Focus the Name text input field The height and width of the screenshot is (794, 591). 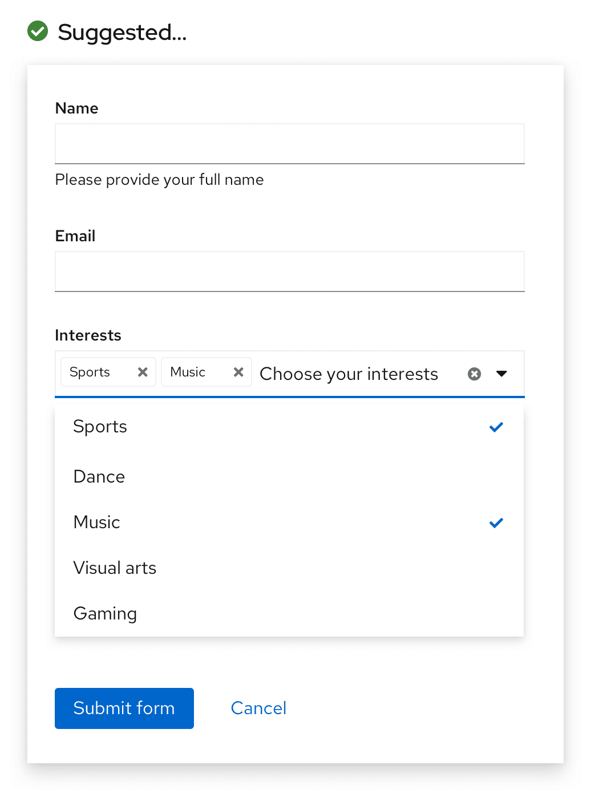(x=289, y=144)
